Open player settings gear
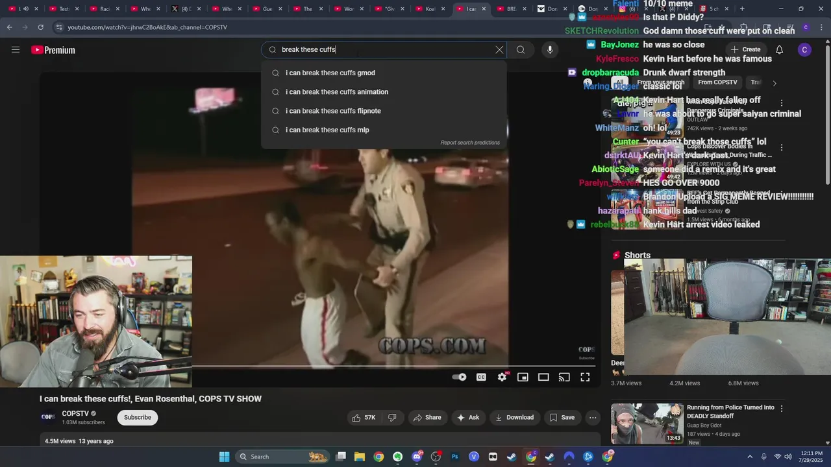This screenshot has width=831, height=467. pos(502,377)
